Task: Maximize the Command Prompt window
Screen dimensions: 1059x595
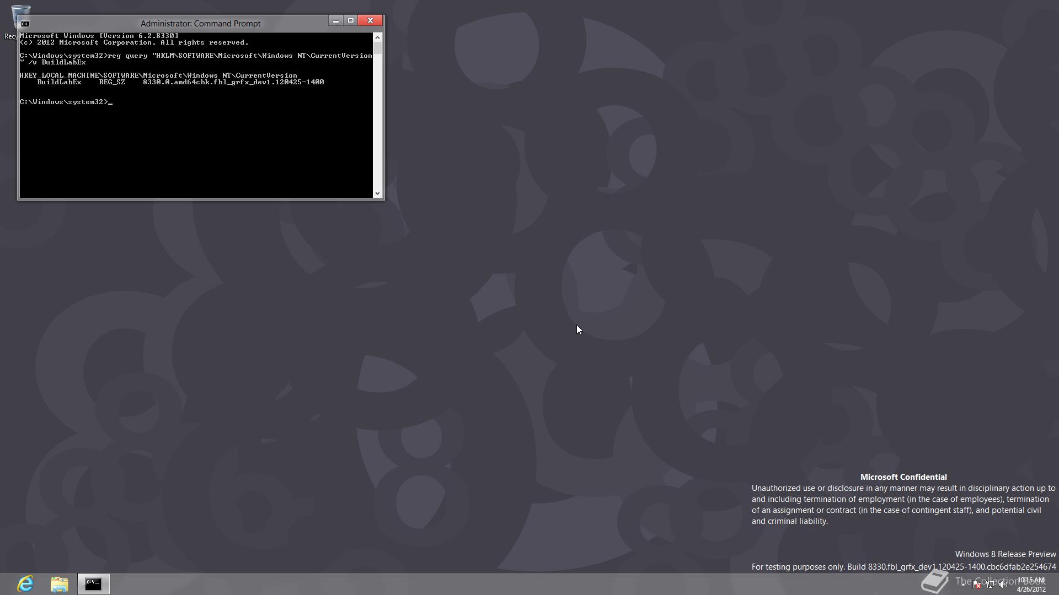Action: (350, 21)
